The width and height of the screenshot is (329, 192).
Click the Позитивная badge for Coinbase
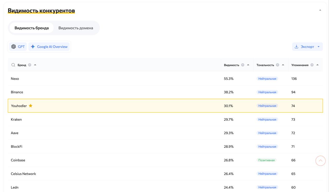266,160
